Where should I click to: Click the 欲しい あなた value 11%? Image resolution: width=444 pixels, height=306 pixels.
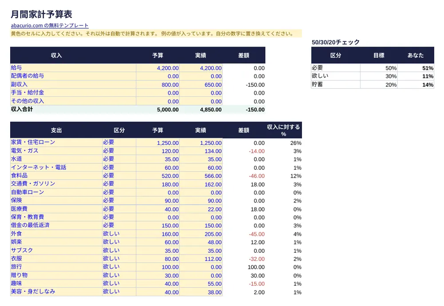(x=416, y=76)
